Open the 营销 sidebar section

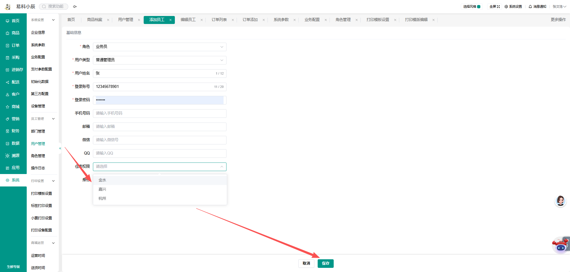click(x=13, y=119)
